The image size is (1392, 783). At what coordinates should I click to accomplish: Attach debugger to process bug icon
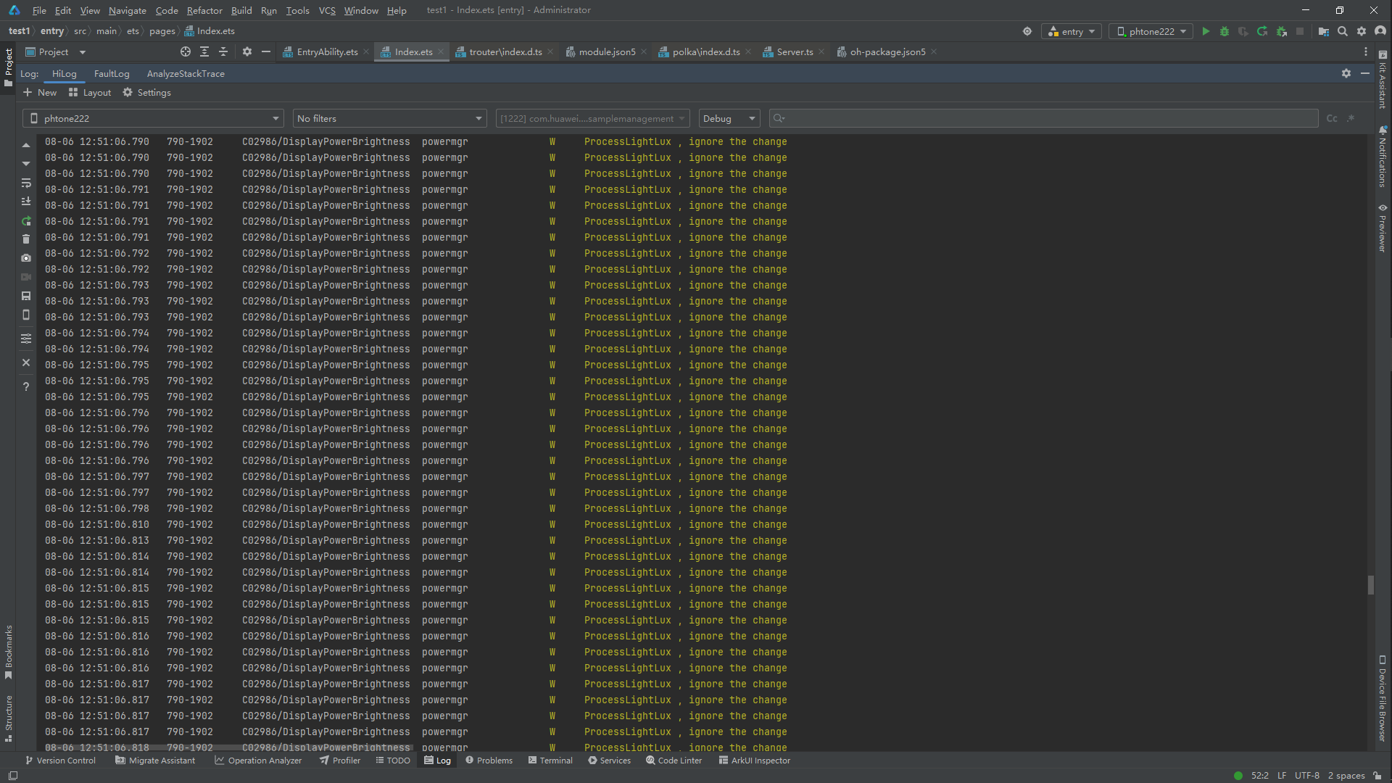coord(1282,31)
